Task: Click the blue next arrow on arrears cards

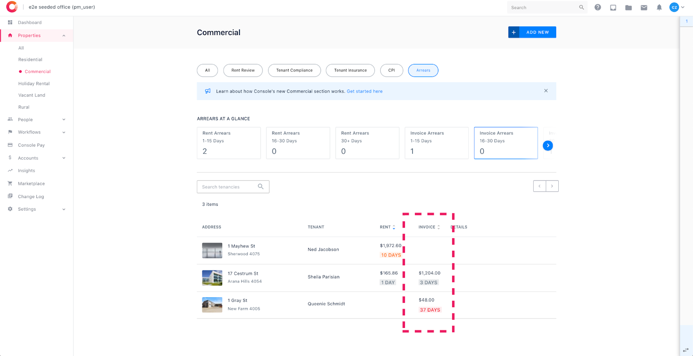Action: tap(548, 145)
